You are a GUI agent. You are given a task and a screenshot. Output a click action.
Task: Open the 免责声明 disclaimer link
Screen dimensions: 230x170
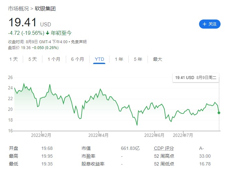coord(79,42)
